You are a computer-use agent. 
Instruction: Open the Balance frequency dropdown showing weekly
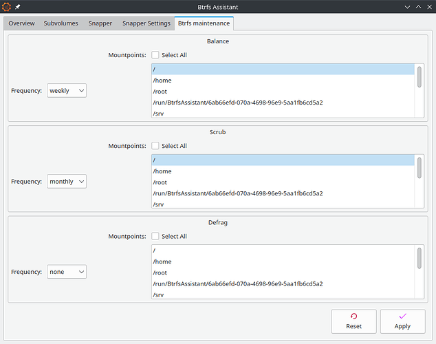[x=67, y=90]
